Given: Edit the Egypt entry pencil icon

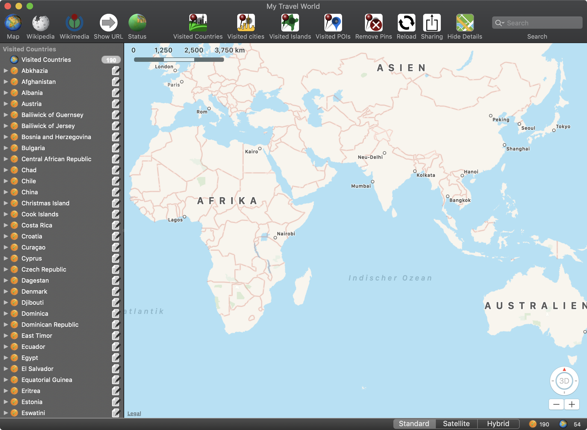Looking at the screenshot, I should [116, 358].
